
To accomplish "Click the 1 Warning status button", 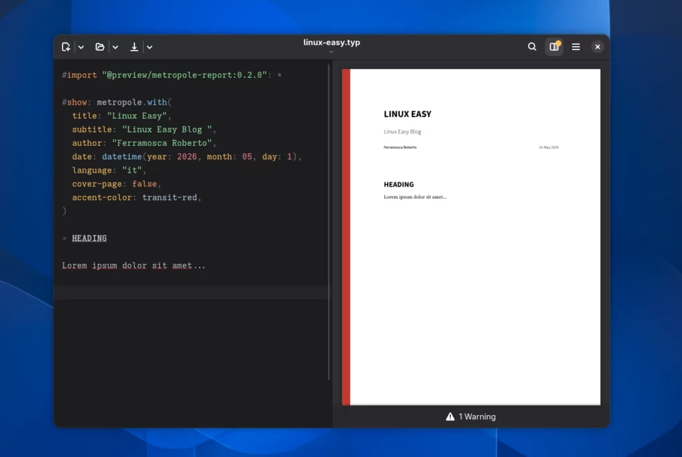I will coord(471,416).
